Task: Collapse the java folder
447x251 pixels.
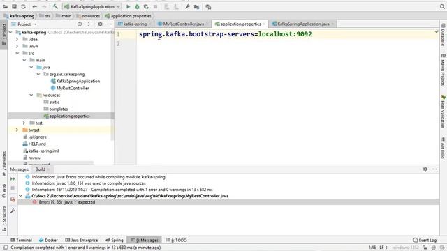Action: 31,67
